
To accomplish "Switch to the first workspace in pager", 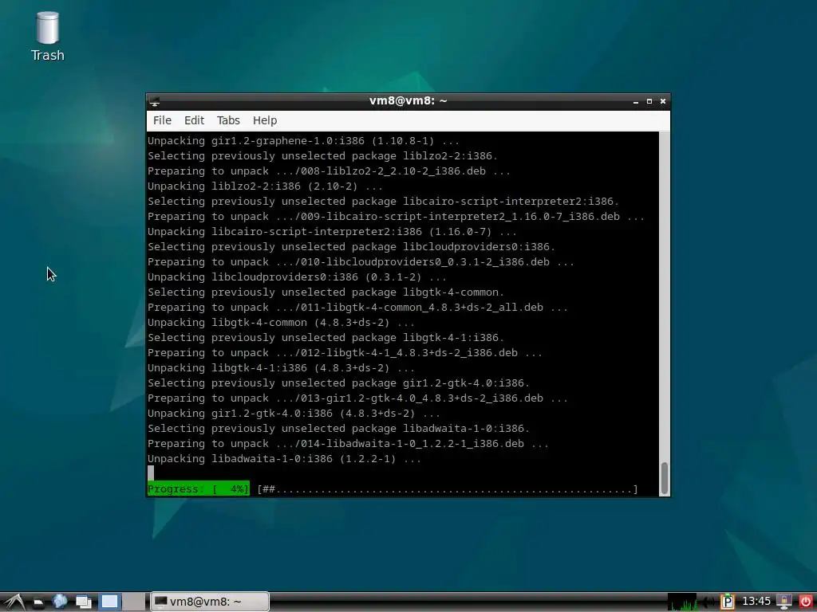I will [110, 602].
